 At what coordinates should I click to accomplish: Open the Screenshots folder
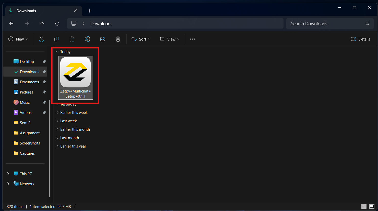[25, 143]
